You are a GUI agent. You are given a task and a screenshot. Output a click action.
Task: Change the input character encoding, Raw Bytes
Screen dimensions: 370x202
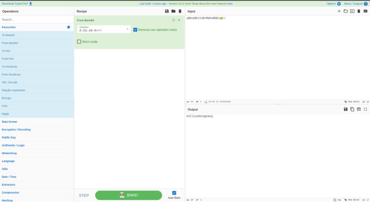[352, 102]
